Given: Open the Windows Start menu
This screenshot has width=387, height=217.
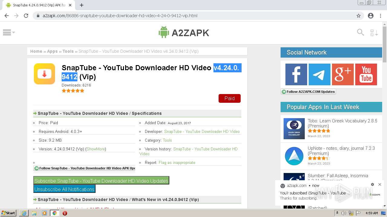Looking at the screenshot, I should pos(8,213).
